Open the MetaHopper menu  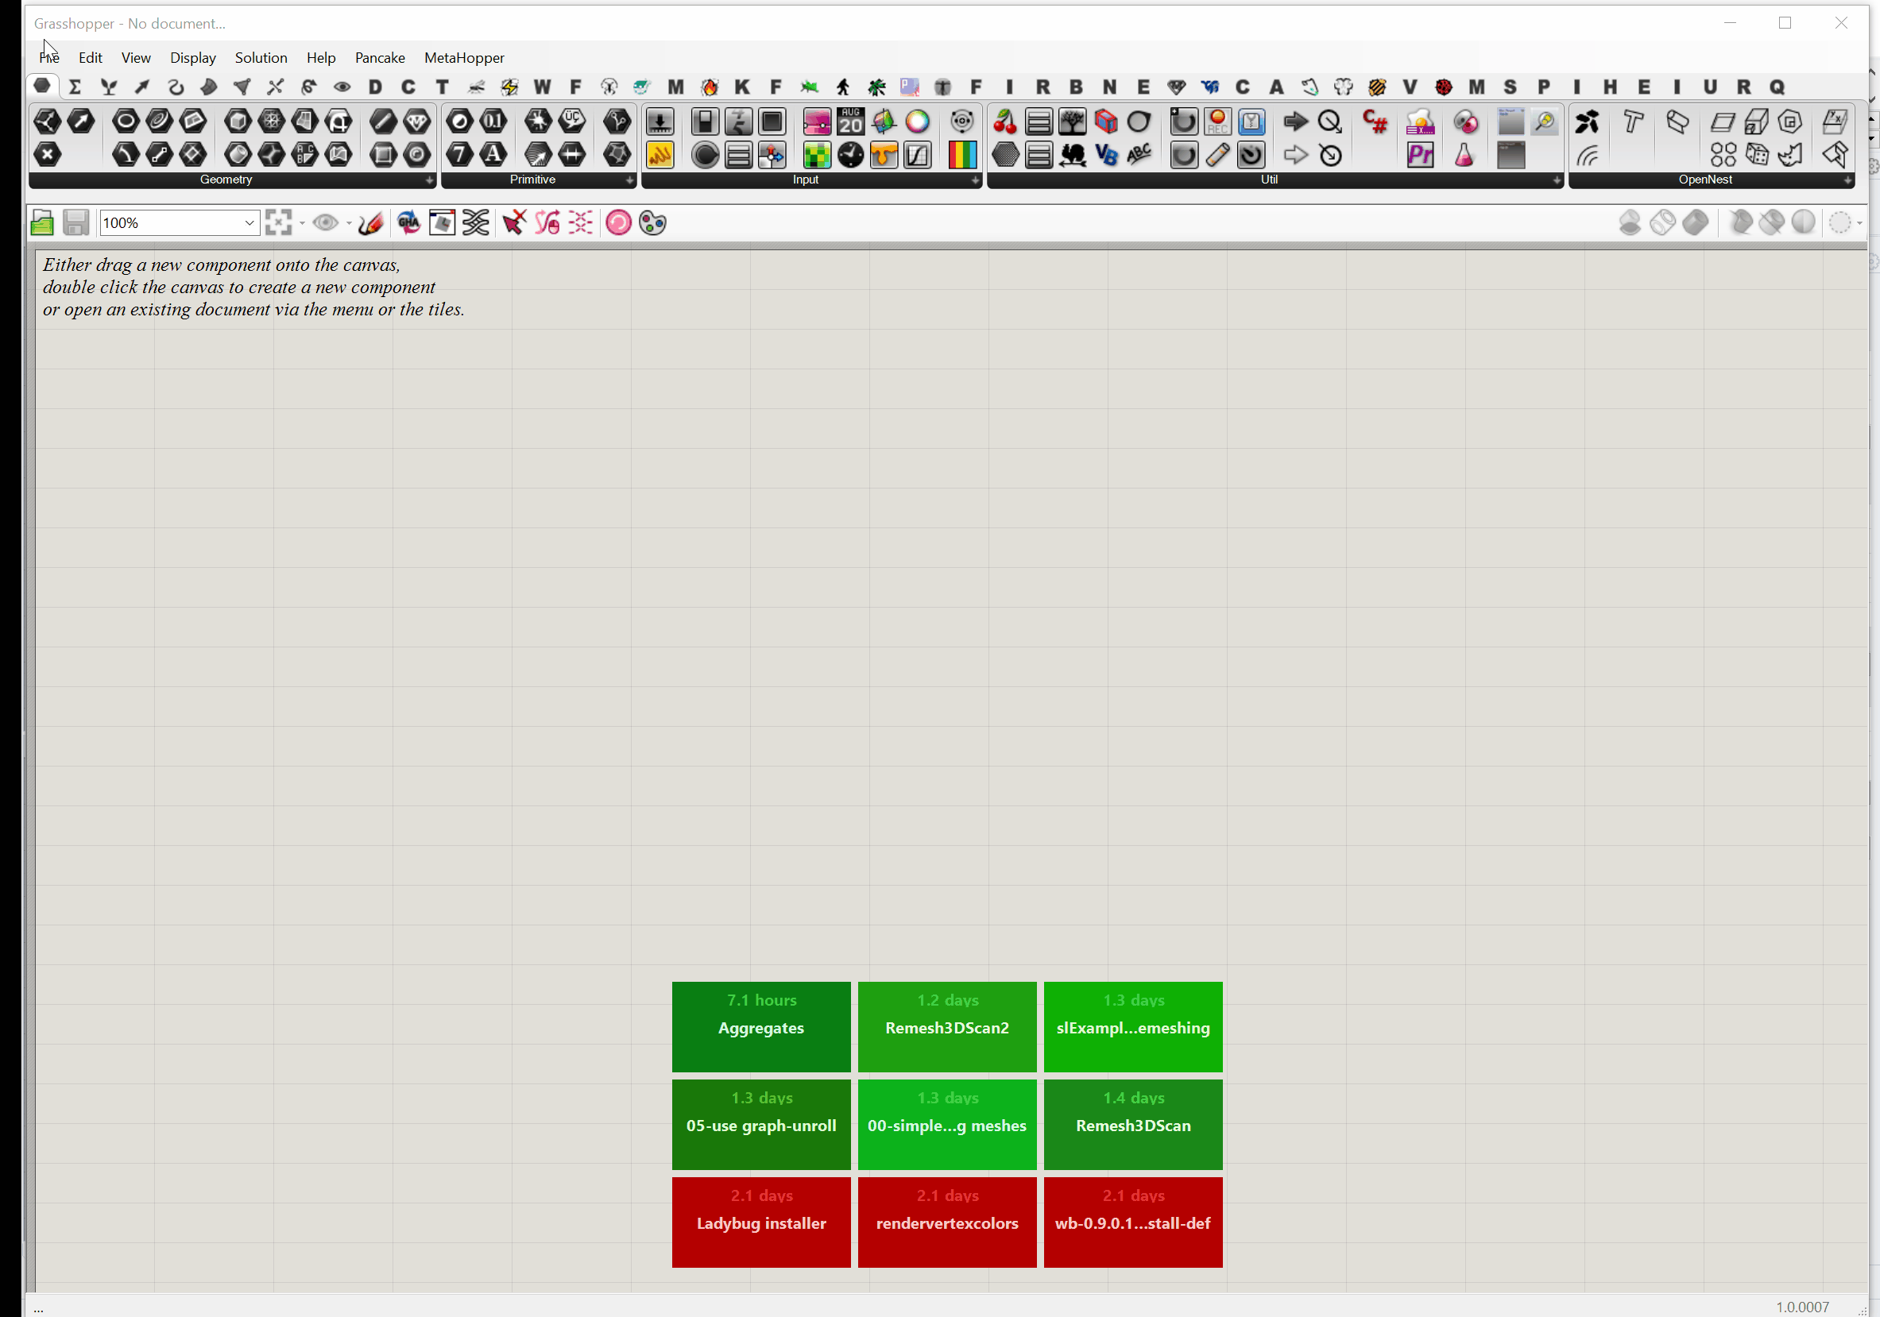[463, 57]
